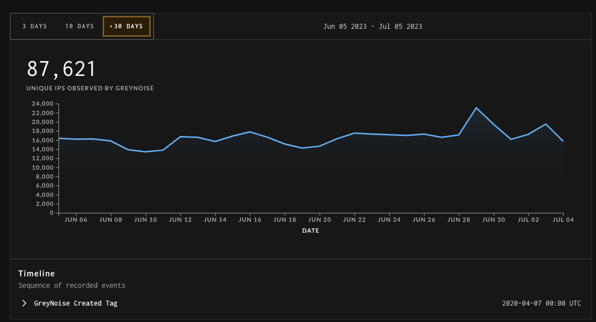
Task: Click the JUN 22 x-axis label
Action: pos(354,220)
